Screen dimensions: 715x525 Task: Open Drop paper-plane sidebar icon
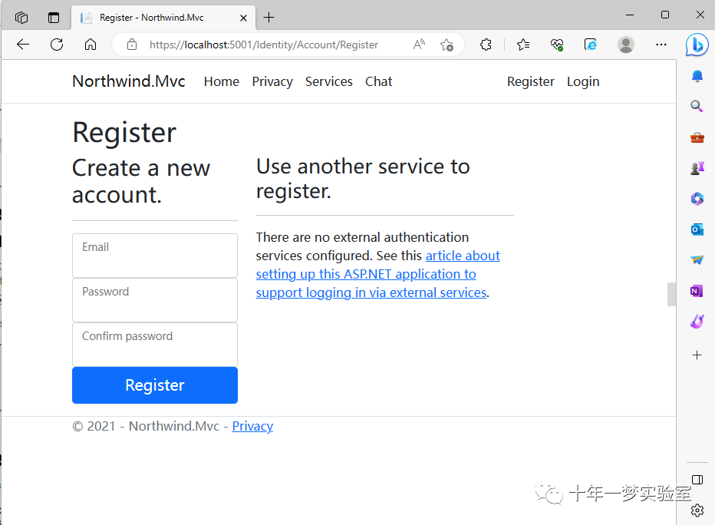(697, 260)
